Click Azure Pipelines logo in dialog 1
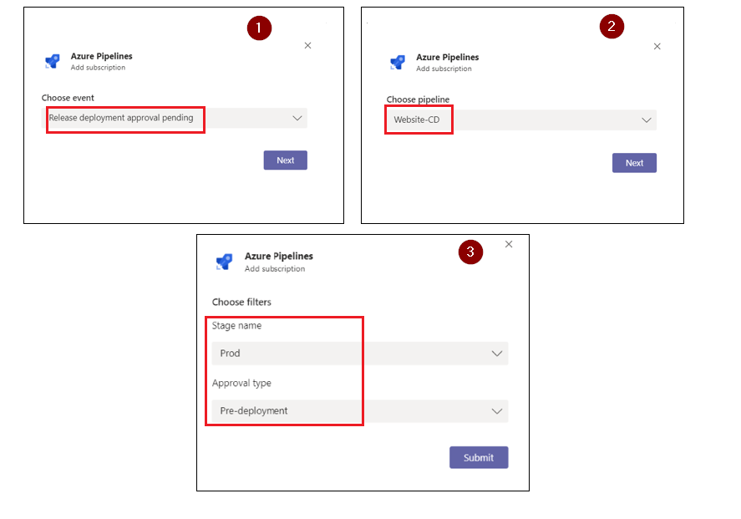 pyautogui.click(x=52, y=61)
